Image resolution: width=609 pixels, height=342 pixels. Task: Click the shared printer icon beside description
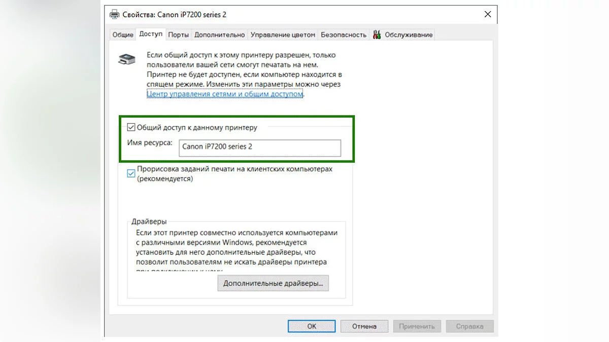tap(127, 59)
